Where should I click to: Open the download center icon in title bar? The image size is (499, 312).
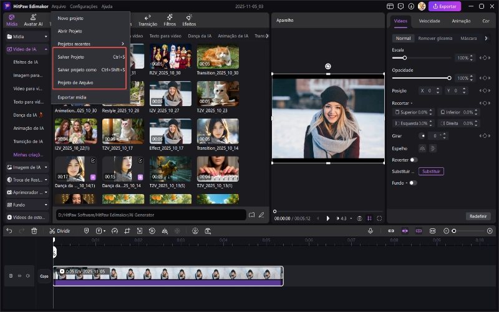411,6
